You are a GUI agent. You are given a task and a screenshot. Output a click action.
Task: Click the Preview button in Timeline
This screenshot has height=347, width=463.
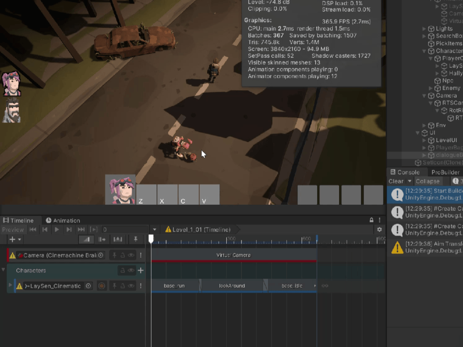click(x=13, y=230)
